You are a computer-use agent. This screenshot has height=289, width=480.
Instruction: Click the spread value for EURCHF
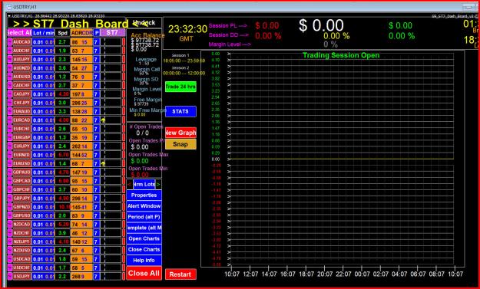(62, 129)
